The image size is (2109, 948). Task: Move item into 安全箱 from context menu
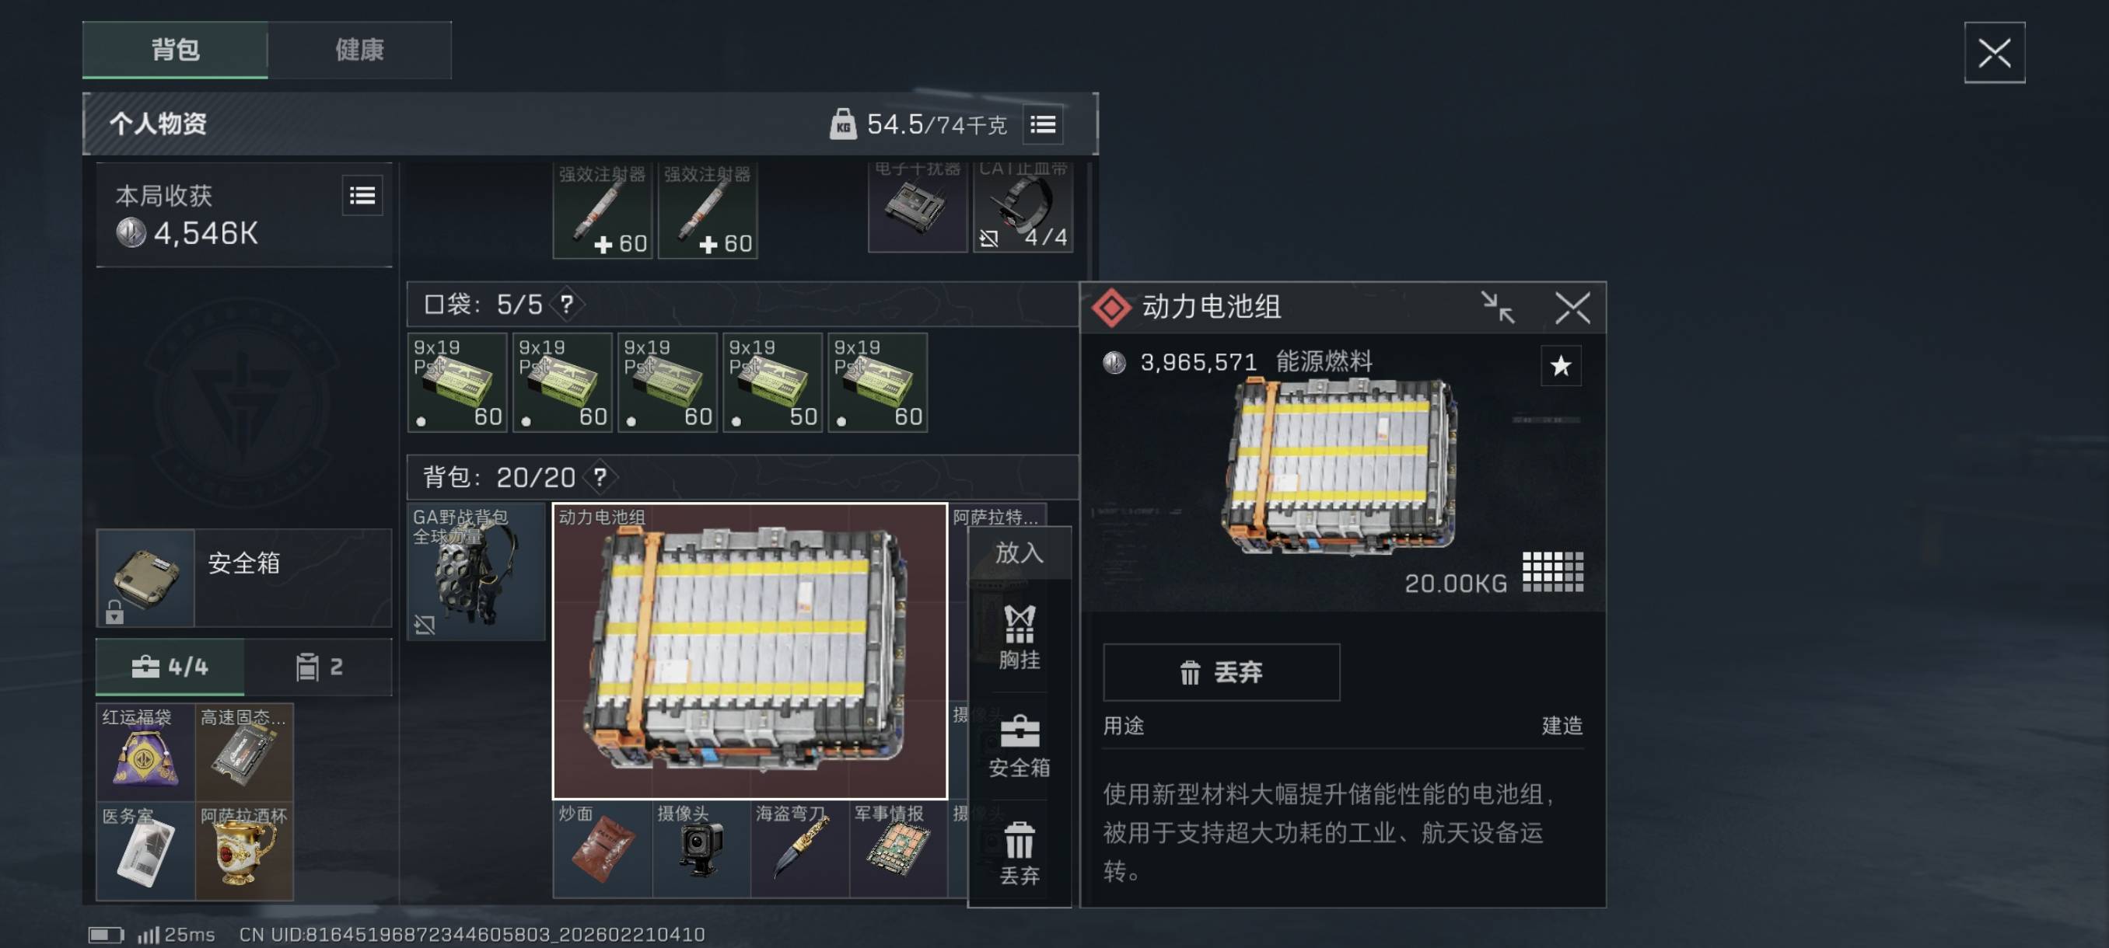[1020, 746]
